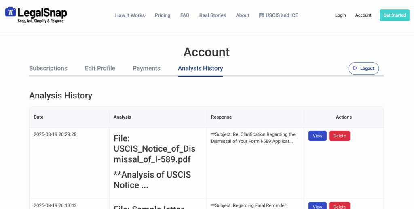This screenshot has width=414, height=209.
Task: Click the "Snap, Ask, Simplify & Respond" tagline
Action: click(x=41, y=21)
